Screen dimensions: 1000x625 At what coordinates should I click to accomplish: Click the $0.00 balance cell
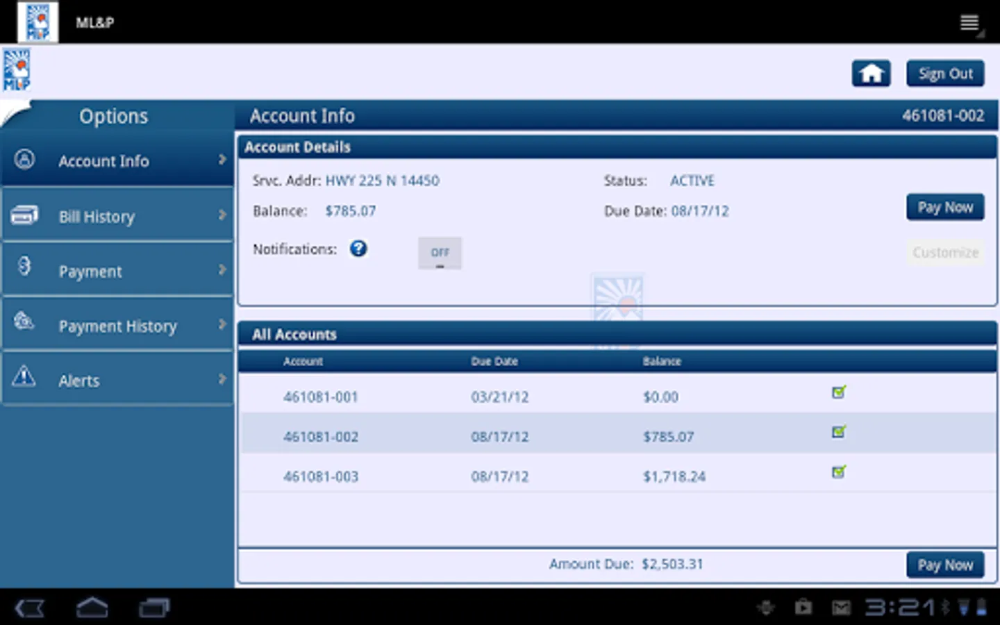coord(660,397)
